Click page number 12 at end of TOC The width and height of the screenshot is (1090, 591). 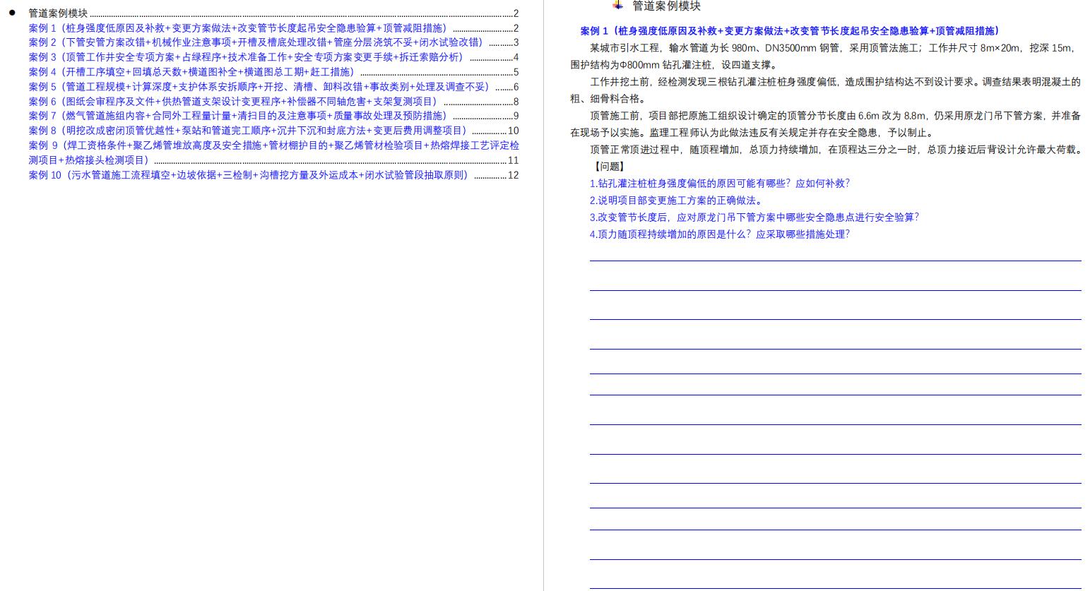tap(514, 174)
